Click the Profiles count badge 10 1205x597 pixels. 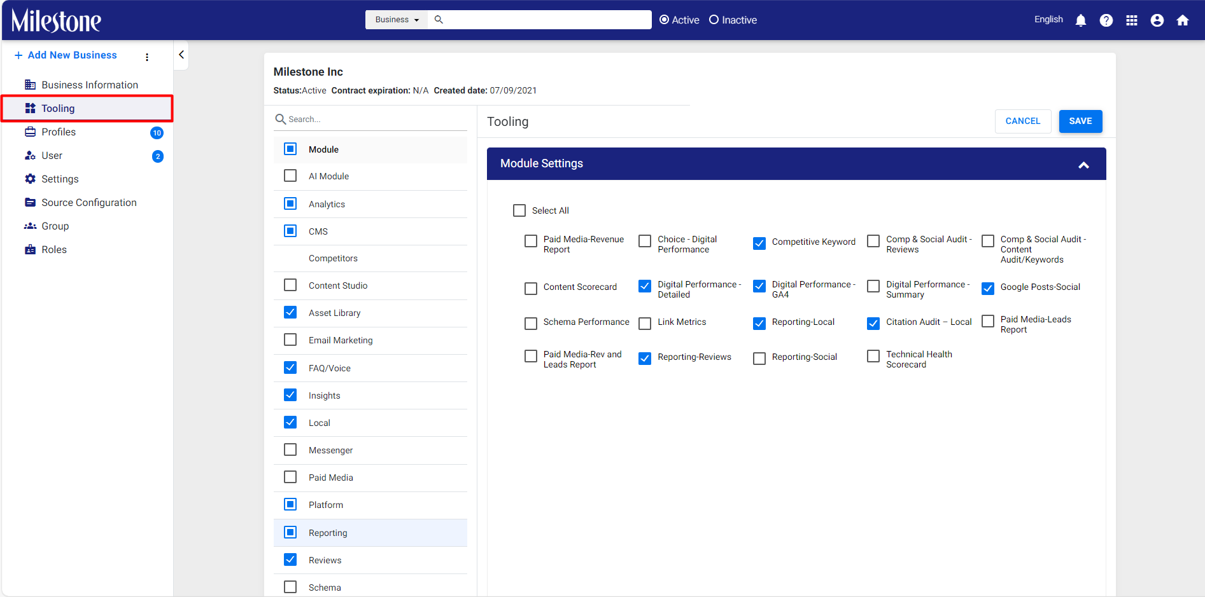point(157,133)
